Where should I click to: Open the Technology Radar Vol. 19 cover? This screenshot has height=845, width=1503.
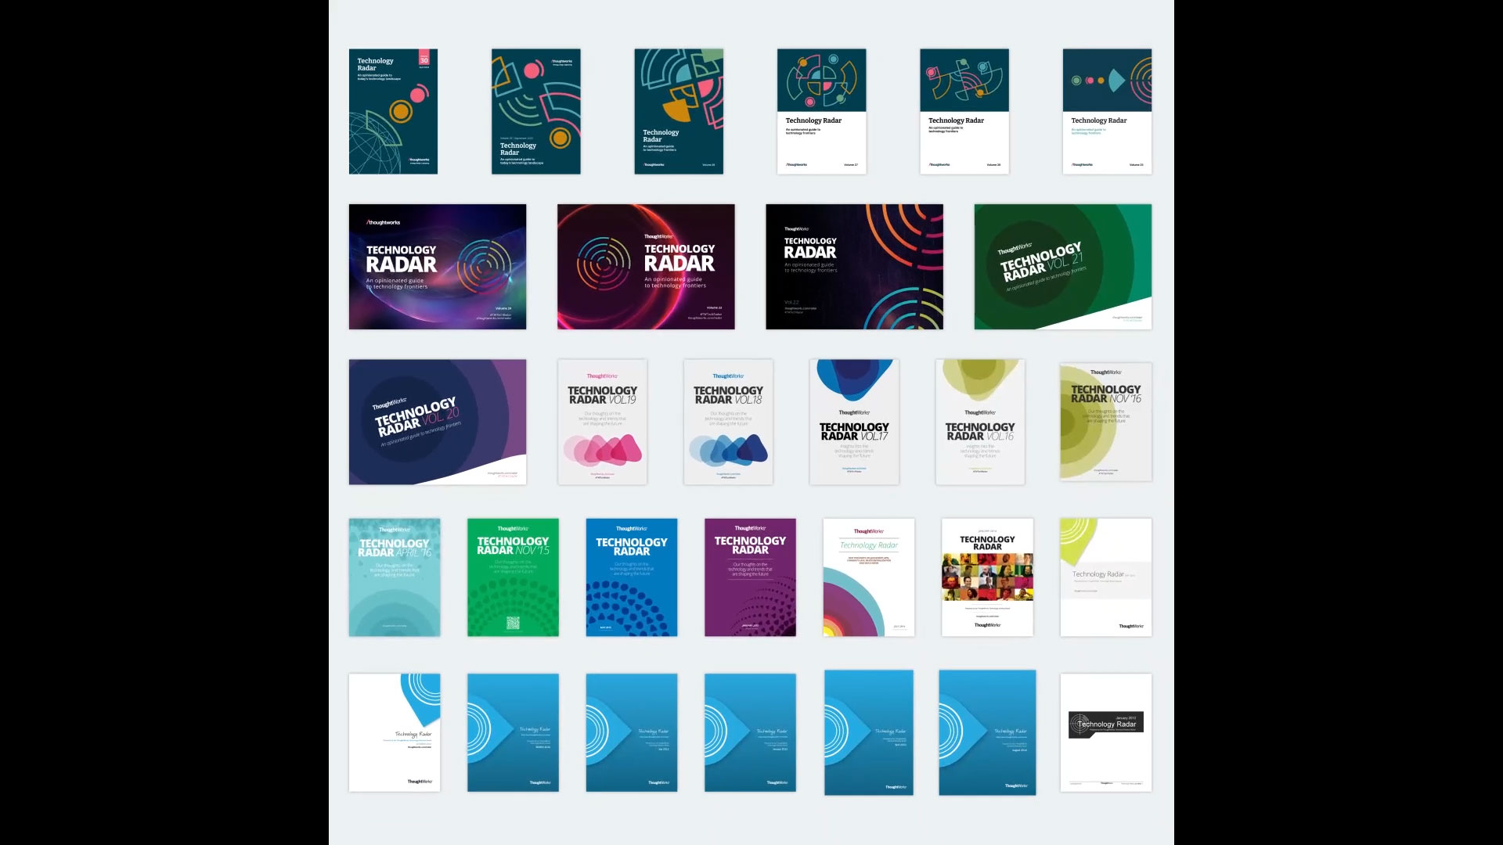(x=602, y=422)
